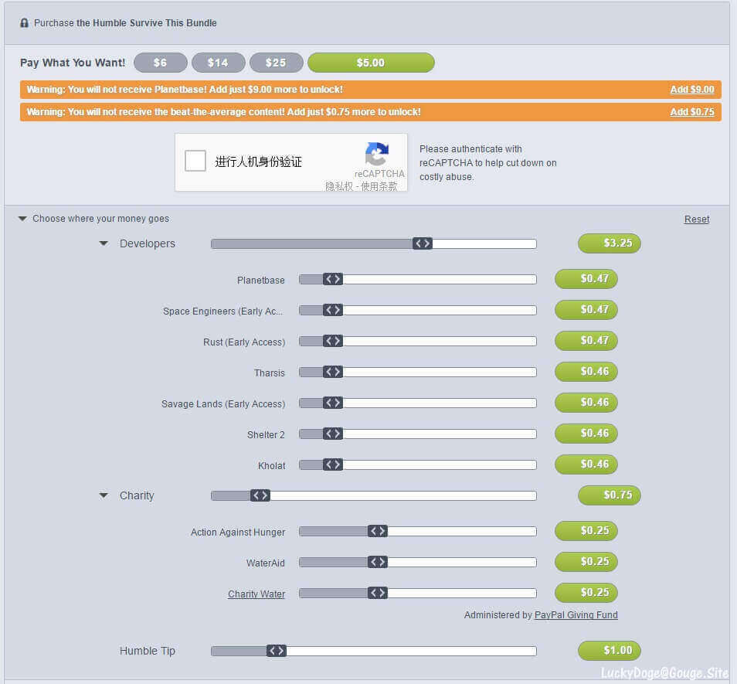This screenshot has width=737, height=684.
Task: Collapse the Developers split section
Action: pos(104,243)
